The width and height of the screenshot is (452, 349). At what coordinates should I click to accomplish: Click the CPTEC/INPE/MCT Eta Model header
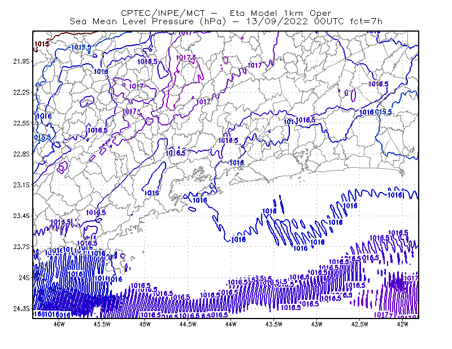pos(226,13)
